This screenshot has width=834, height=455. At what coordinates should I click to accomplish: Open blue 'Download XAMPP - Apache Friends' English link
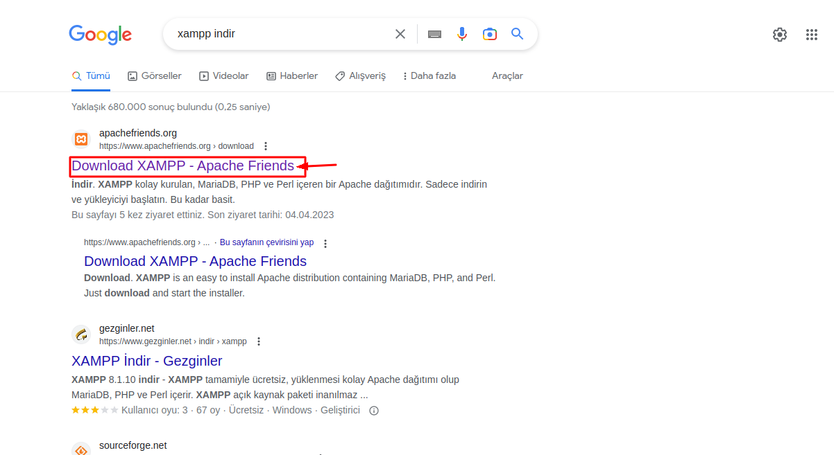[x=195, y=261]
